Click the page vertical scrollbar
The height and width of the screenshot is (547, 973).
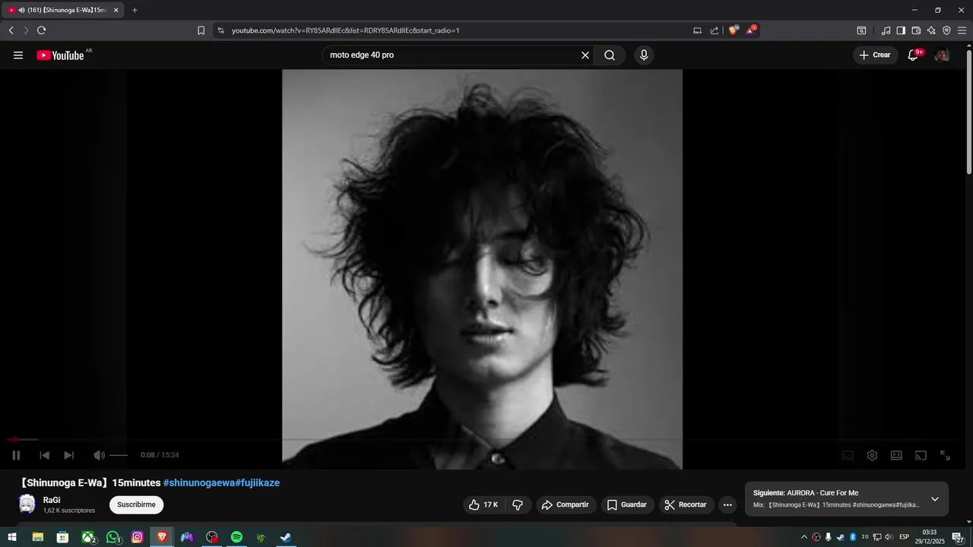tap(968, 112)
